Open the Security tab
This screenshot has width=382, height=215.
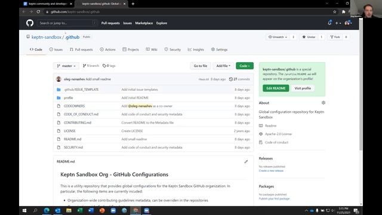pos(172,50)
